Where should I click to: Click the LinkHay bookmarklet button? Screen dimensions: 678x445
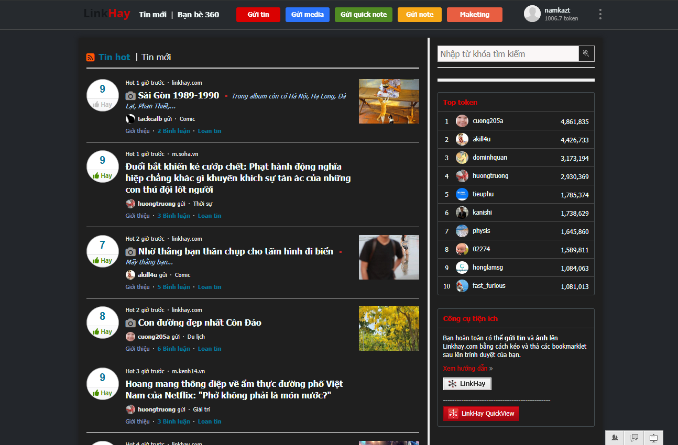pos(467,384)
